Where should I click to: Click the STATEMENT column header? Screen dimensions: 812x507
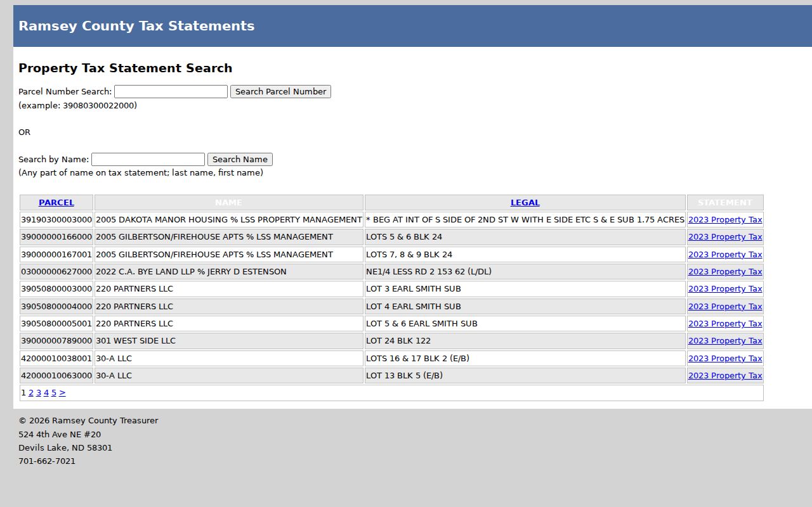tap(725, 203)
